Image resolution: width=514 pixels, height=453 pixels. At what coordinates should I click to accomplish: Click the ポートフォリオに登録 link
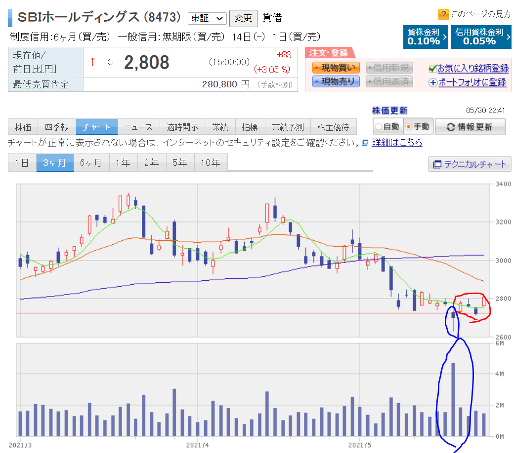point(472,82)
